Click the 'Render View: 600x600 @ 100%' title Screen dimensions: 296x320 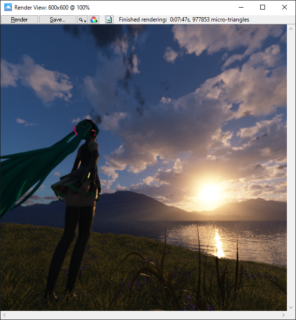point(52,8)
